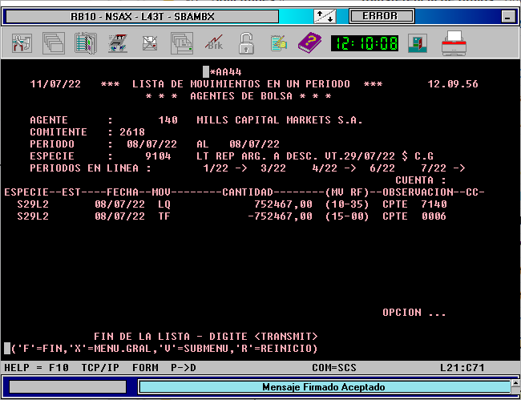Click the header date 11/07/22
Viewport: 521px width, 400px height.
click(x=55, y=84)
